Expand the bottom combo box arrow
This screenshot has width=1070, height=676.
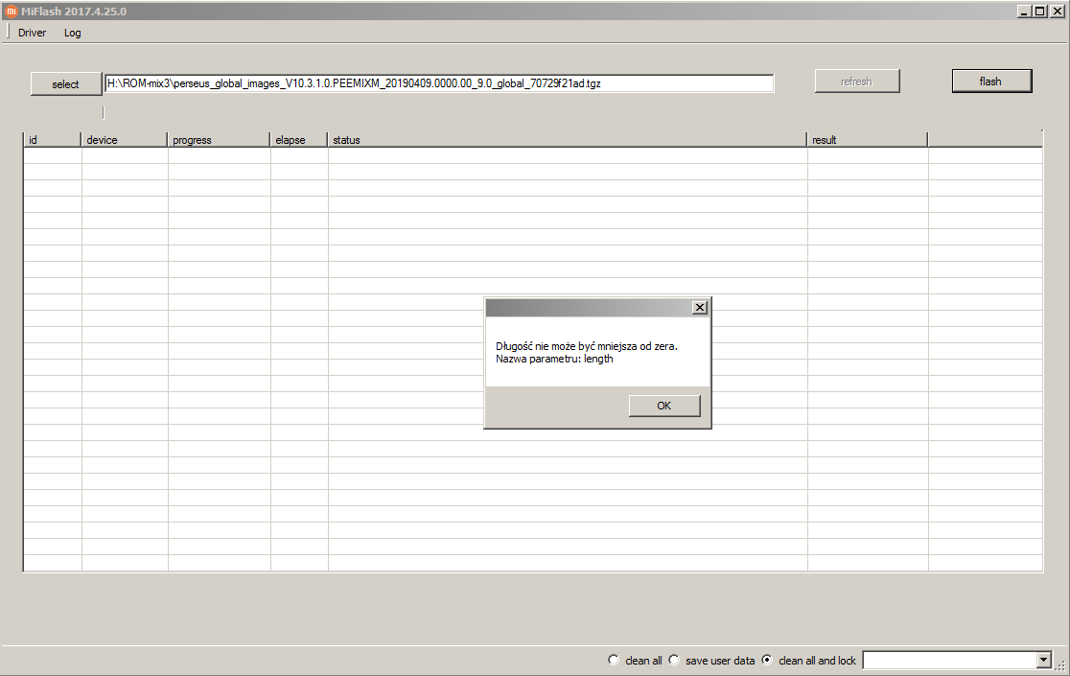pos(1044,660)
